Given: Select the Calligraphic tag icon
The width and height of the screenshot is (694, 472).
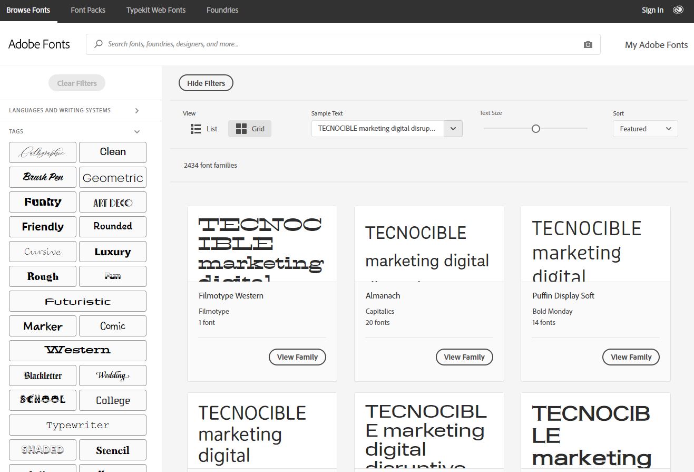Looking at the screenshot, I should [43, 152].
